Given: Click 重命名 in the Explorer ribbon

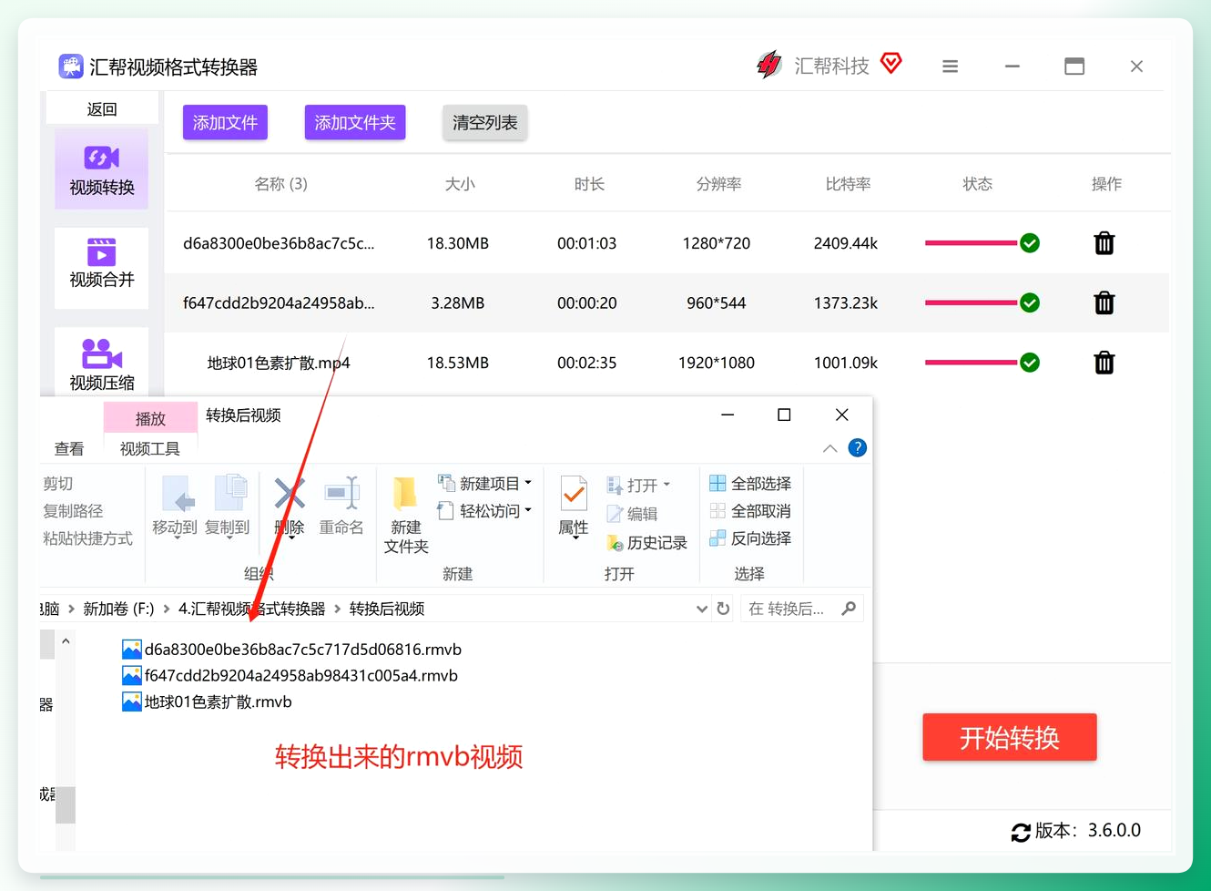Looking at the screenshot, I should [x=341, y=505].
